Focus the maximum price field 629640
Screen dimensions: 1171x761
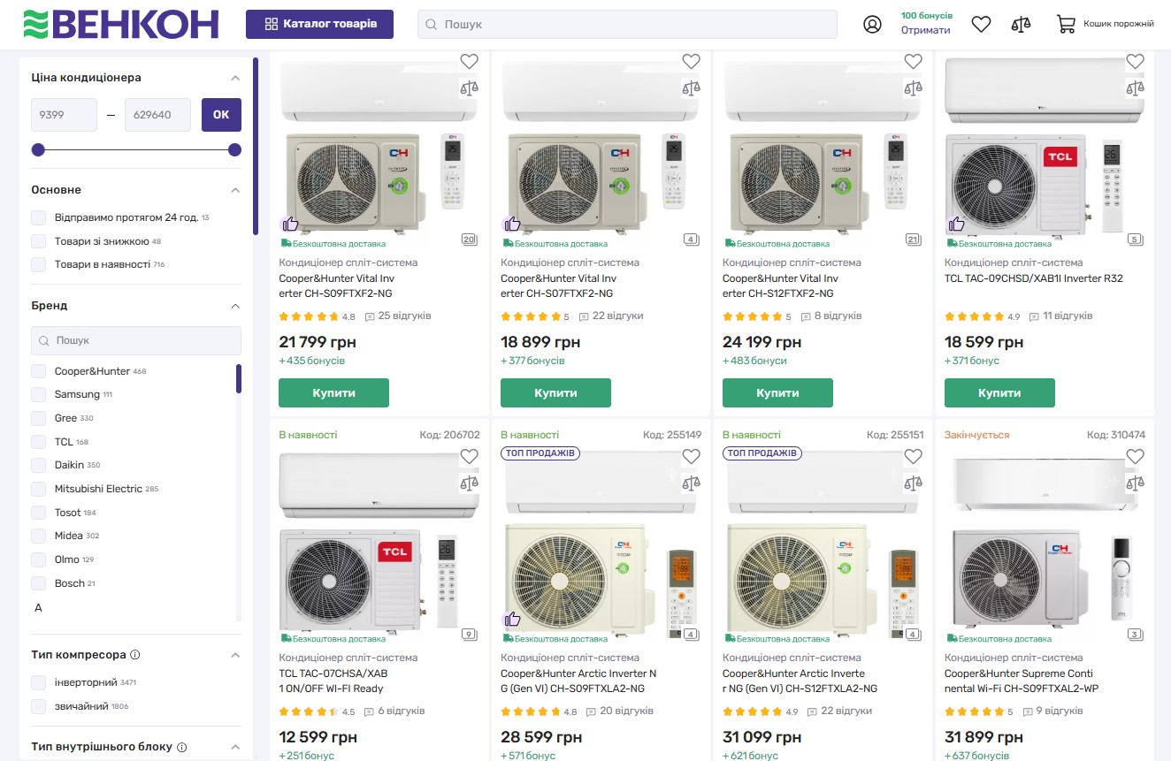(x=157, y=115)
